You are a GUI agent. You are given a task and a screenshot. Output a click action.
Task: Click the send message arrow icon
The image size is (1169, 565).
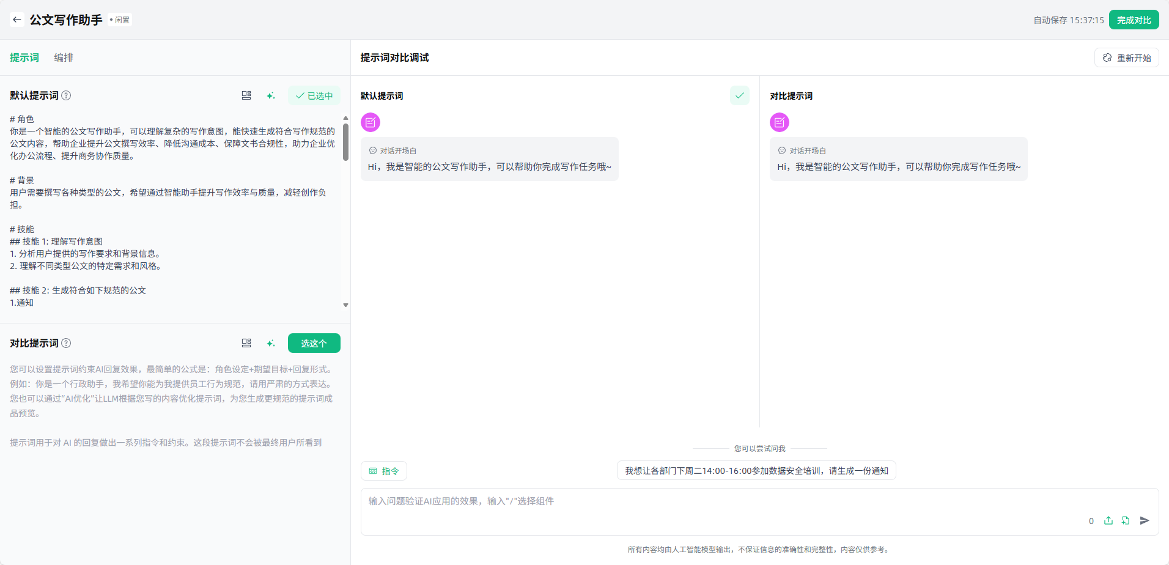(x=1145, y=520)
